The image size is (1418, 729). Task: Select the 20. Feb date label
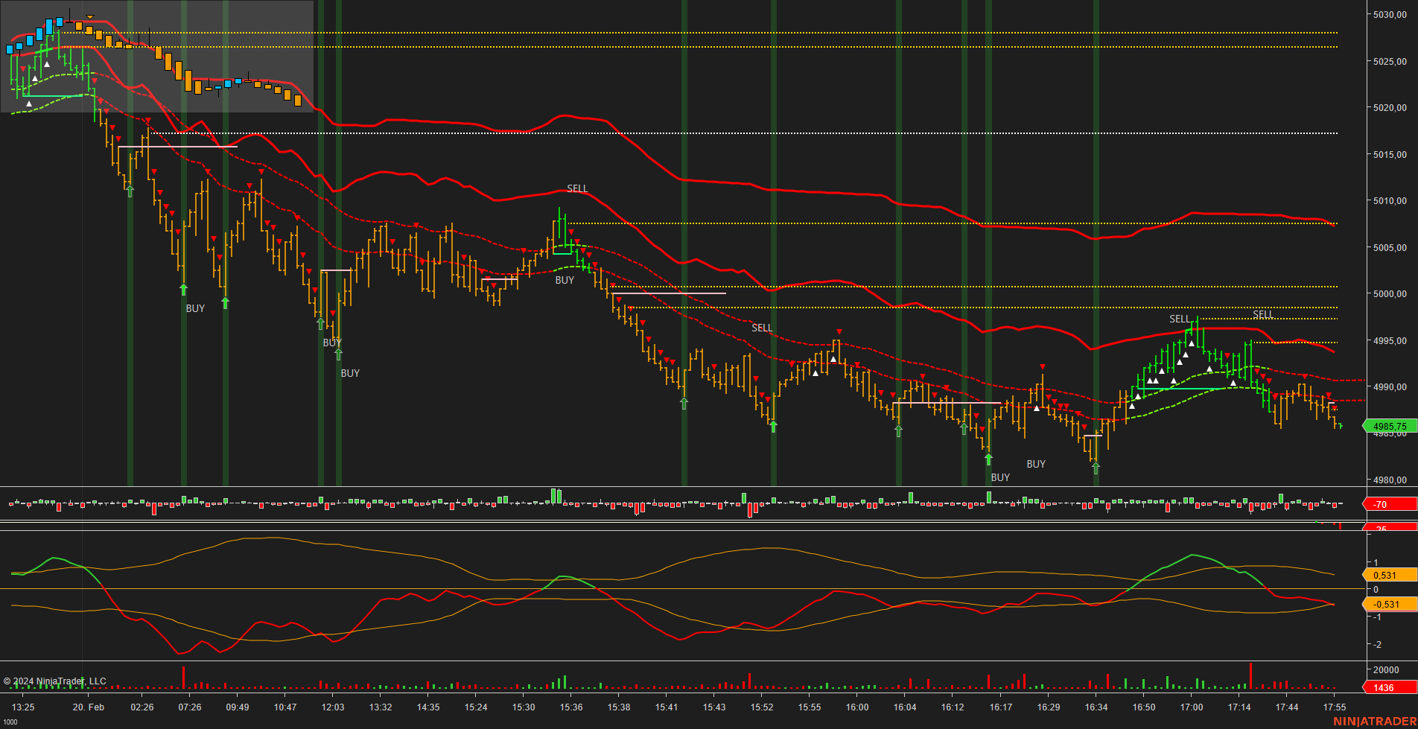[x=89, y=707]
